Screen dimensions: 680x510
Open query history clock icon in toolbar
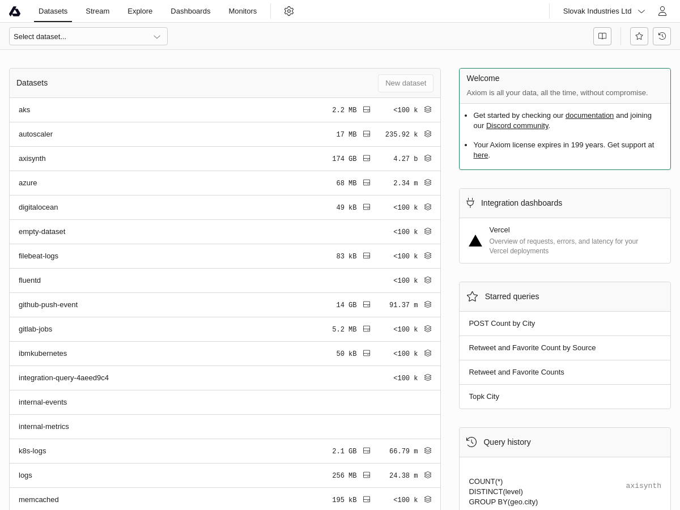[x=662, y=36]
